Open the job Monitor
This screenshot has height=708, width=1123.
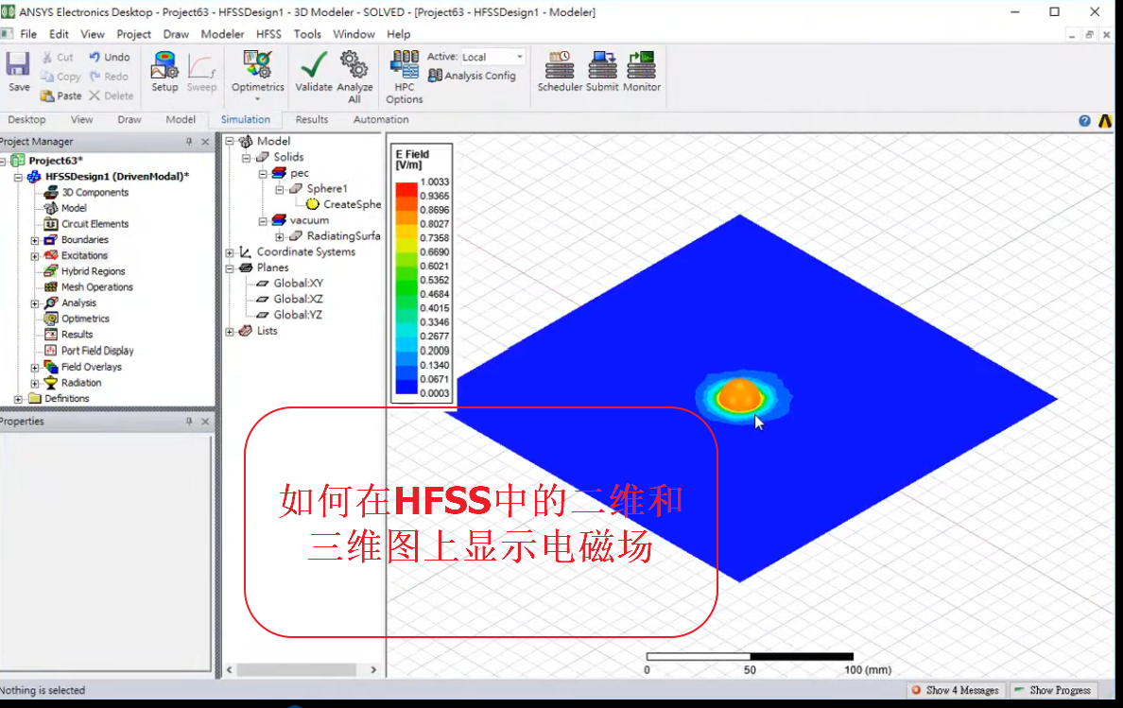[x=641, y=71]
